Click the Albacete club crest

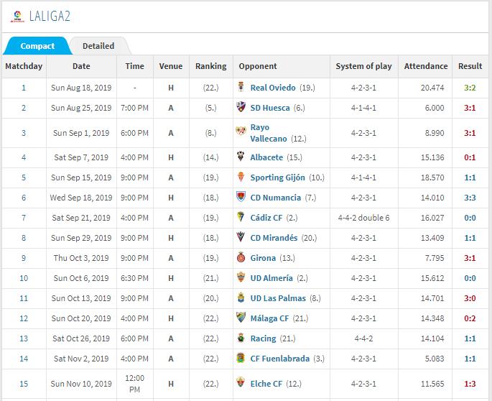click(x=241, y=157)
